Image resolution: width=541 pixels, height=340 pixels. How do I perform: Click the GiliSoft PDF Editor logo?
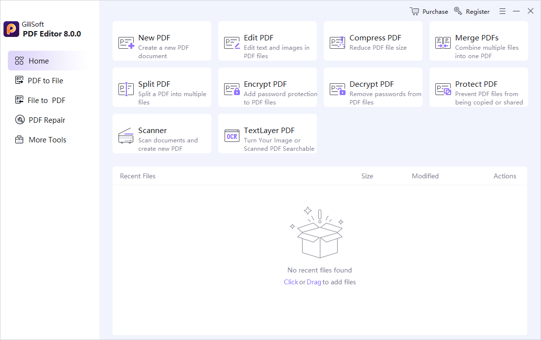pos(11,29)
